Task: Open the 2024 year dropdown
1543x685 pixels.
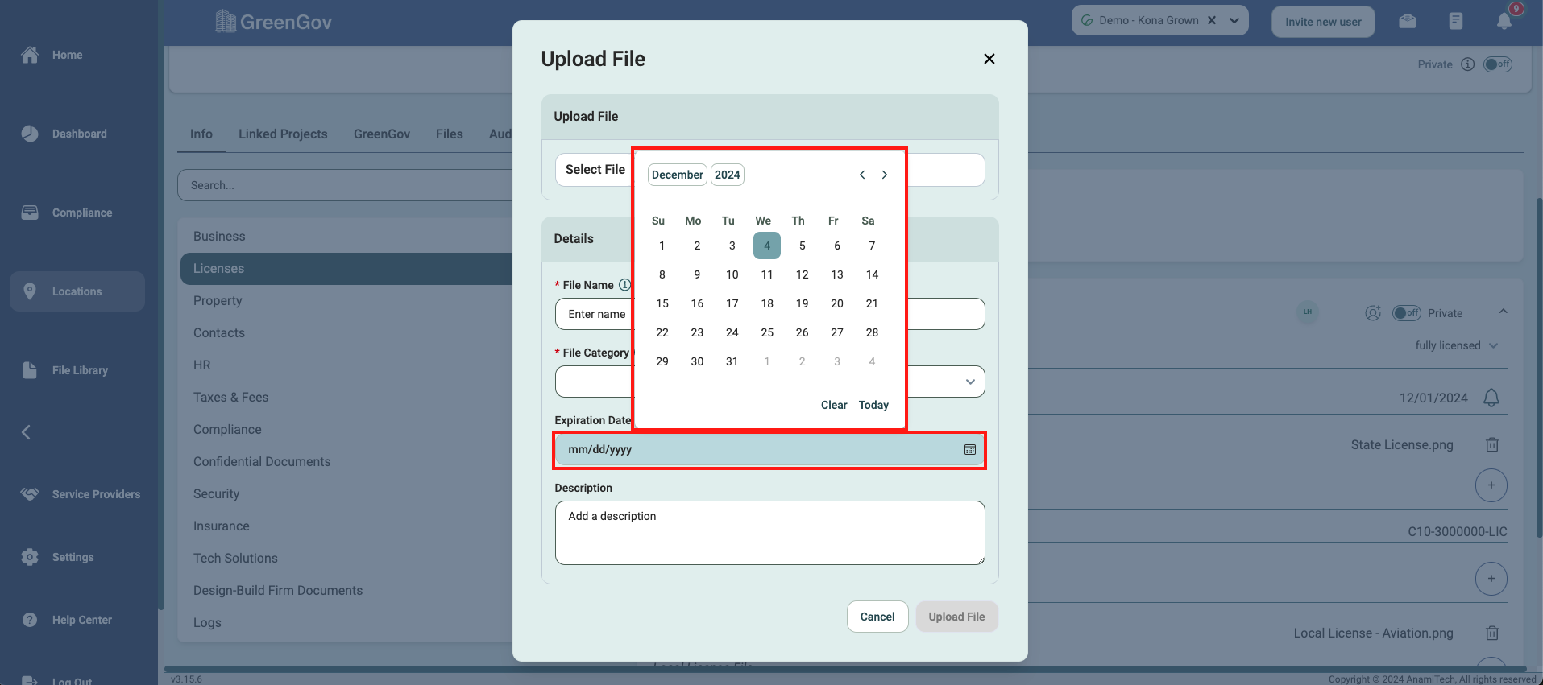Action: pyautogui.click(x=727, y=175)
